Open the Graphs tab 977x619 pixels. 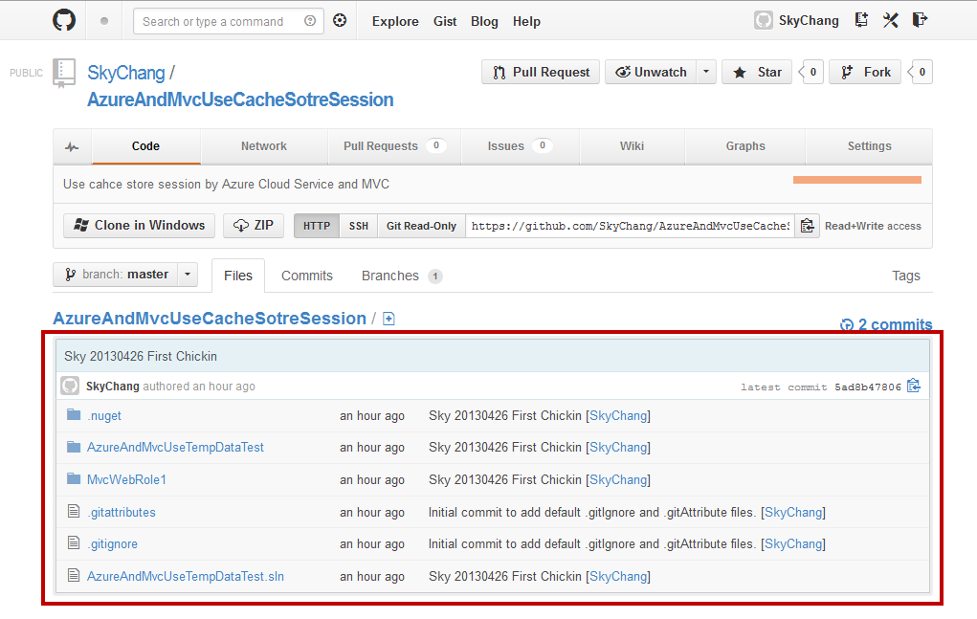pos(745,146)
